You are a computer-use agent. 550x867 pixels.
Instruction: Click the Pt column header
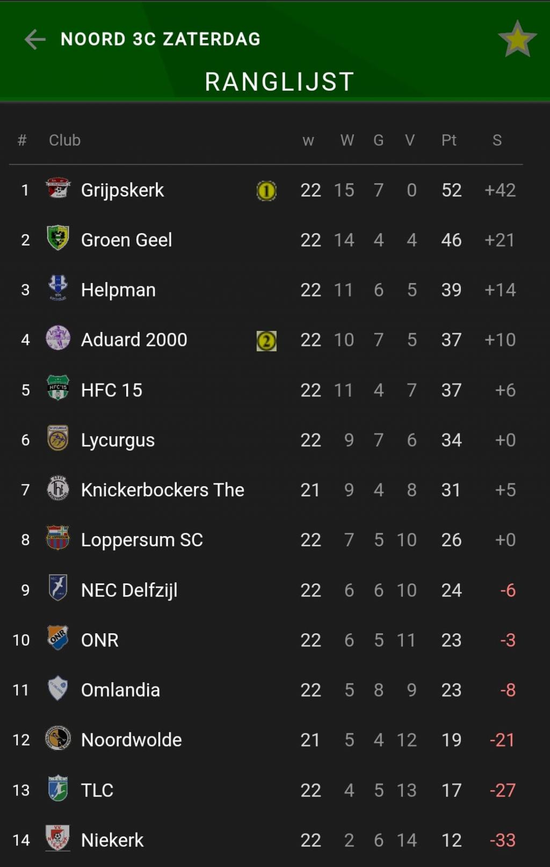click(449, 140)
